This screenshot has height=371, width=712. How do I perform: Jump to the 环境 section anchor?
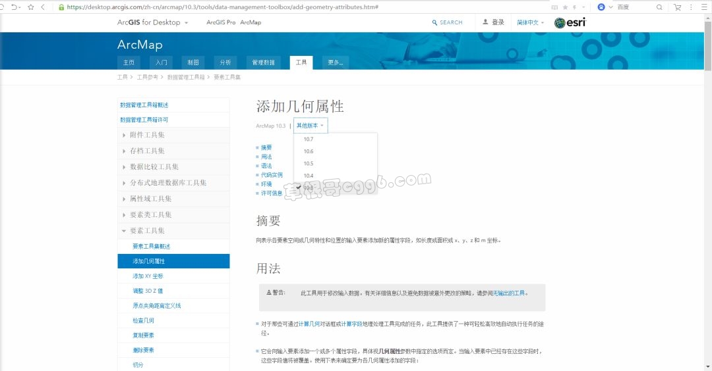click(266, 184)
